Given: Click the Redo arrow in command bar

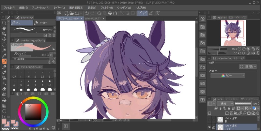Looking at the screenshot, I should [92, 13].
